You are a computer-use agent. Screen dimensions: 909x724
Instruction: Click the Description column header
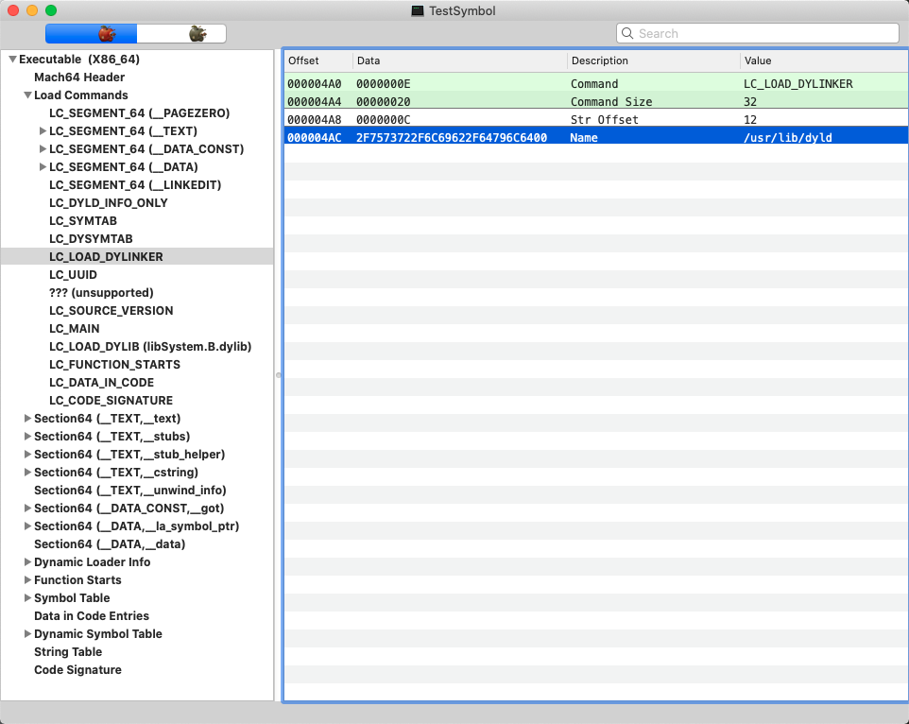pyautogui.click(x=652, y=60)
